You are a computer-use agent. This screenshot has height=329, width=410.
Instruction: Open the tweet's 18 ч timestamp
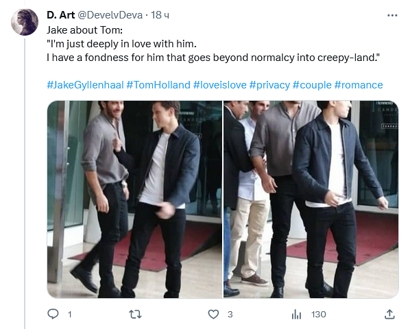(160, 15)
